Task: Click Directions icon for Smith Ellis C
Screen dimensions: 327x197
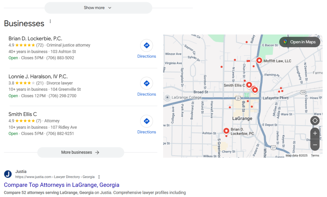Action: coord(147,121)
